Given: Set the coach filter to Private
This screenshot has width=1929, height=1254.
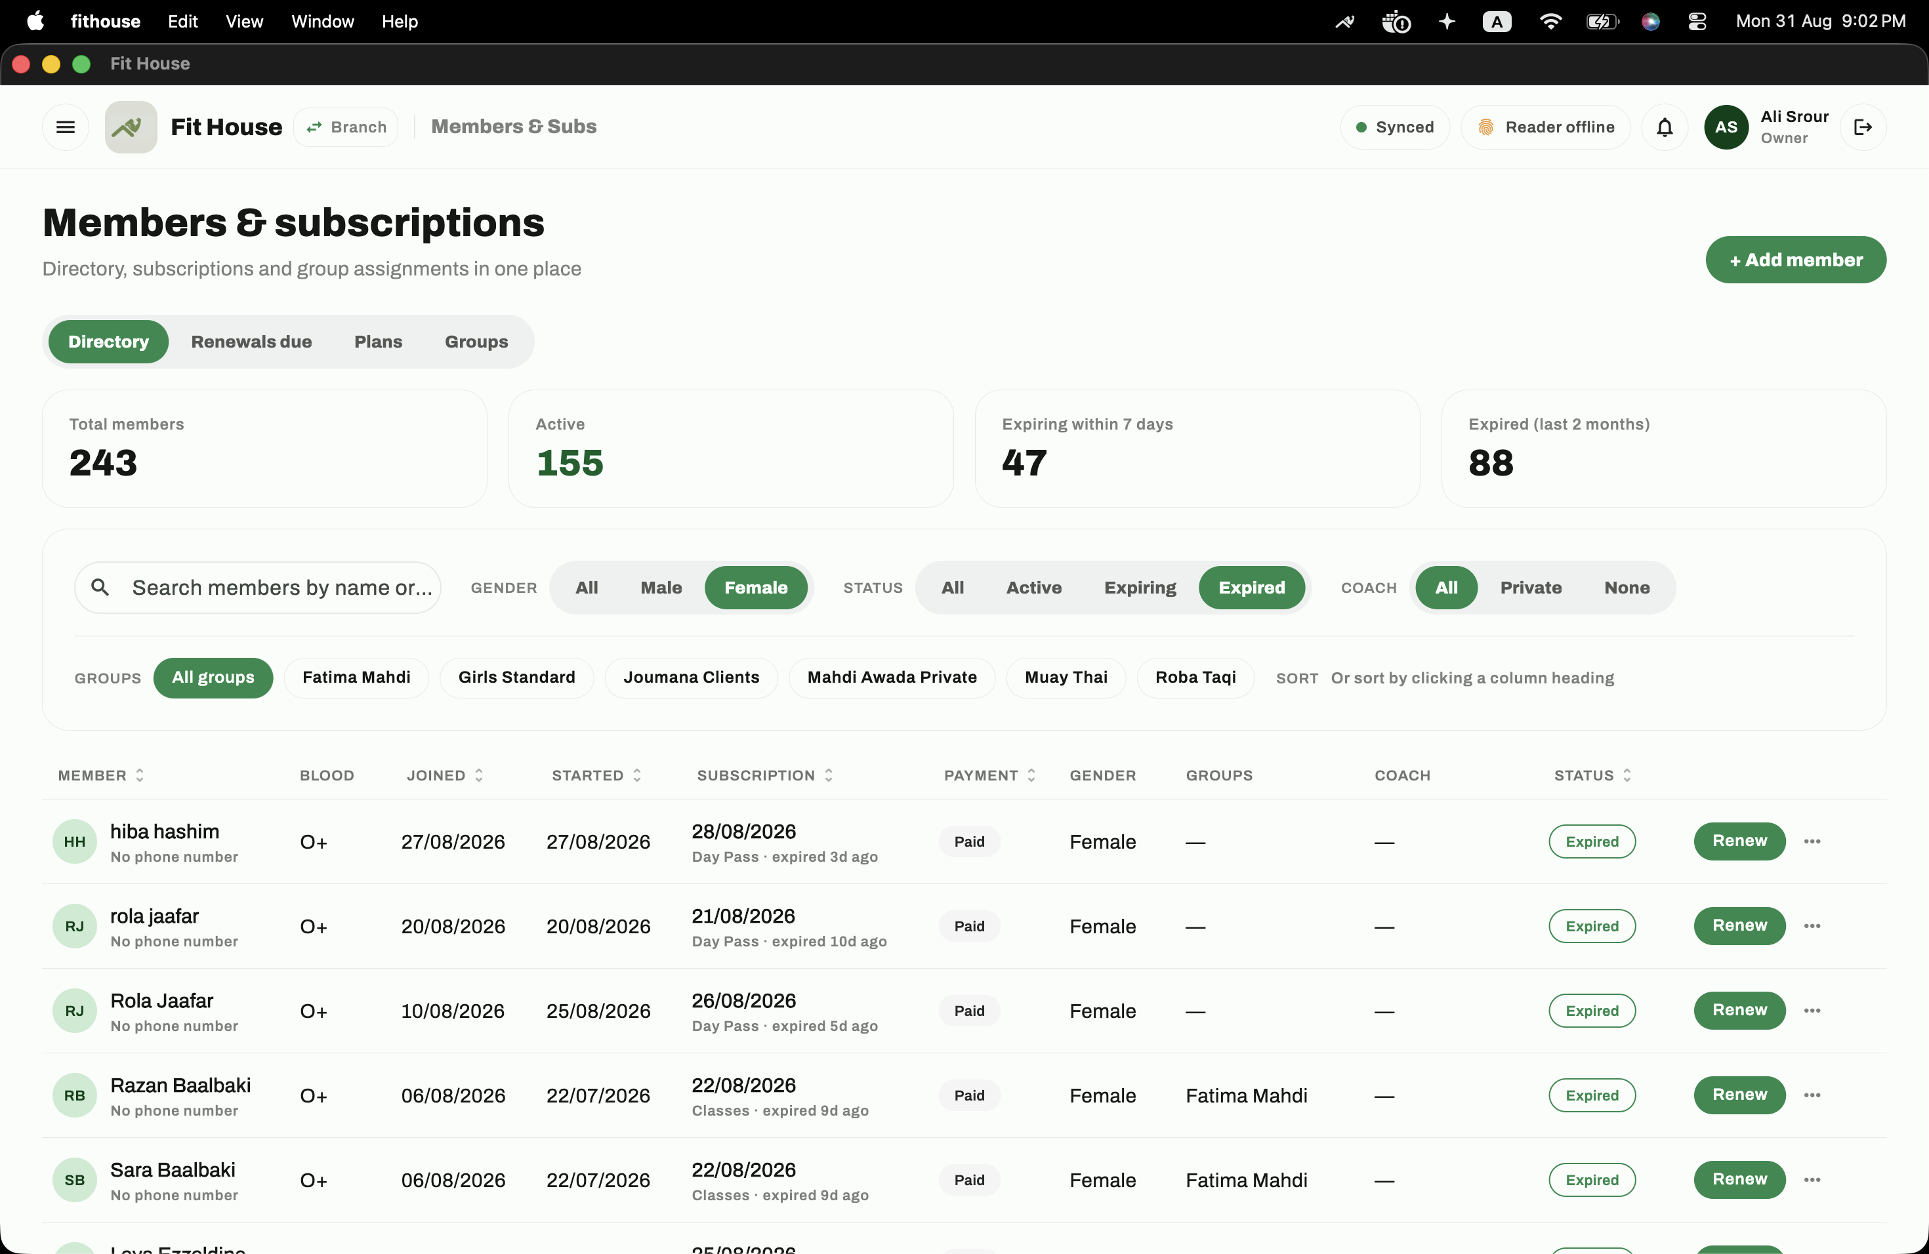Looking at the screenshot, I should [1530, 588].
